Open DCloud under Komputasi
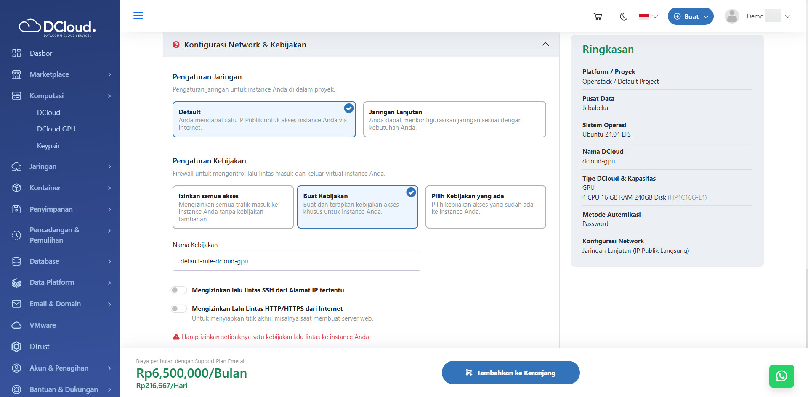The width and height of the screenshot is (808, 397). pos(48,113)
